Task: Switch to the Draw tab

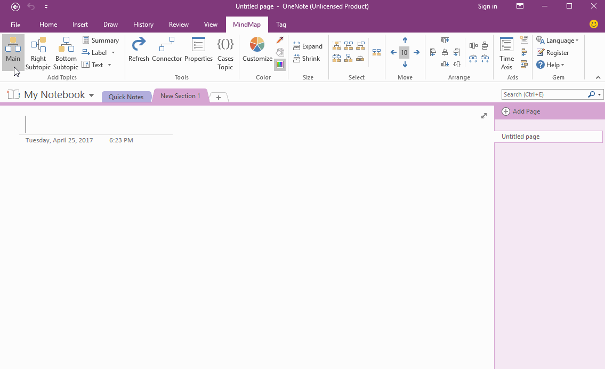Action: coord(110,25)
